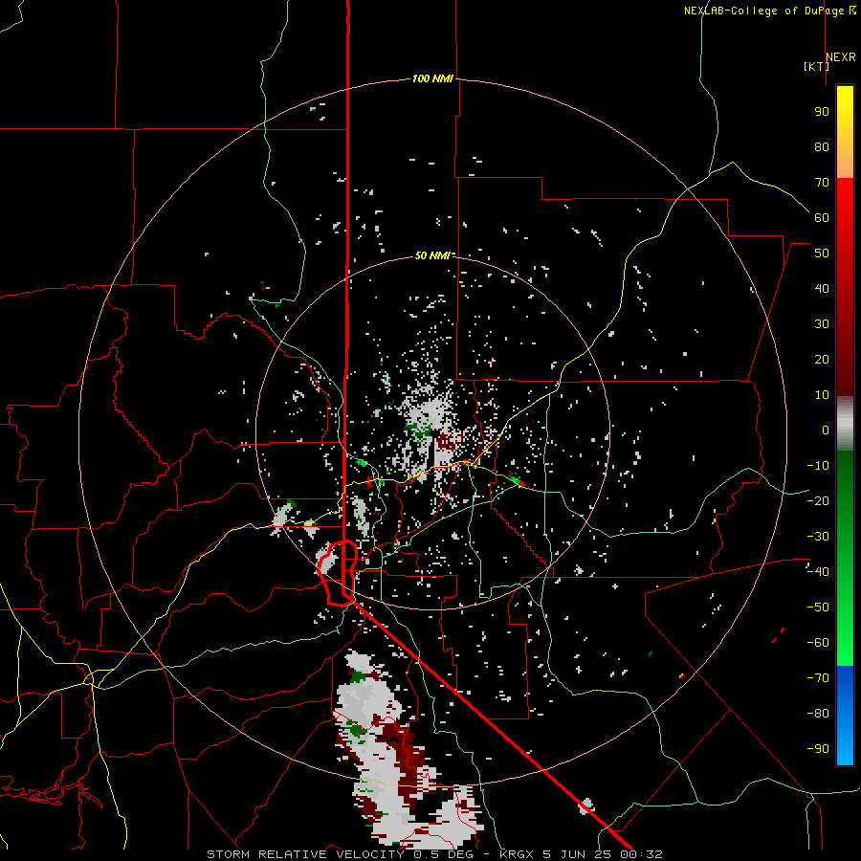Click the -30 value on the velocity scale
This screenshot has width=861, height=861.
(x=818, y=537)
